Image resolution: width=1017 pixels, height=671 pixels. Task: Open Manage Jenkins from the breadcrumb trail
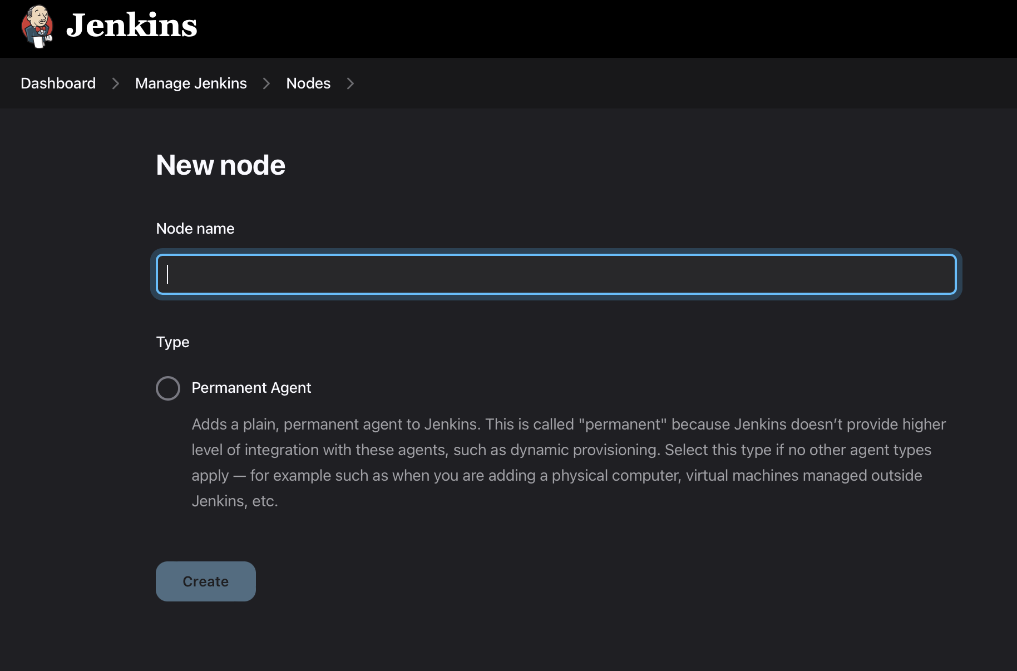pyautogui.click(x=190, y=83)
